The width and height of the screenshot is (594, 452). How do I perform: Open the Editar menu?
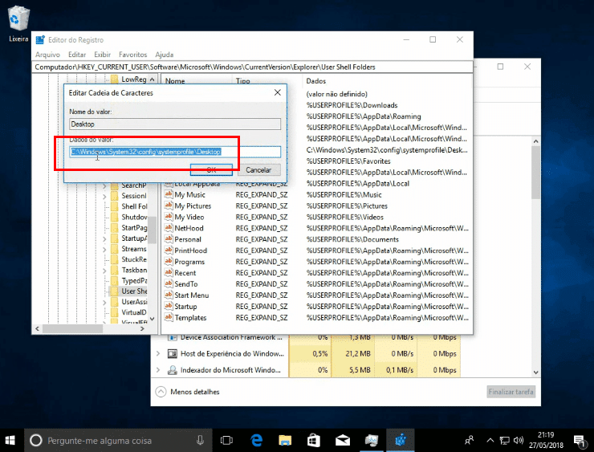pyautogui.click(x=77, y=55)
